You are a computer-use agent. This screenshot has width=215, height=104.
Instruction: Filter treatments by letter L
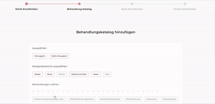point(88,91)
